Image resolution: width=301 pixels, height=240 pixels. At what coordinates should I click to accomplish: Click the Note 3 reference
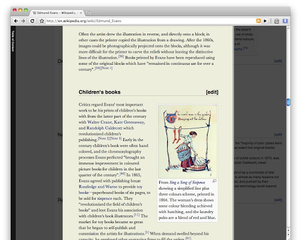click(115, 139)
